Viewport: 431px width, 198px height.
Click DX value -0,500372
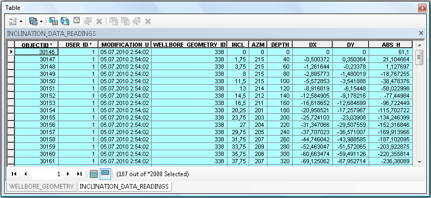point(313,59)
